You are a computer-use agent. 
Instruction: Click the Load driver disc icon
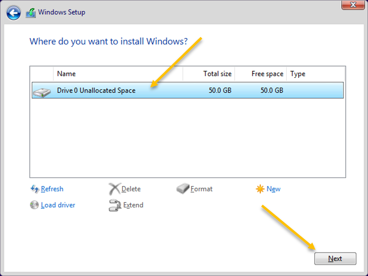pyautogui.click(x=34, y=205)
